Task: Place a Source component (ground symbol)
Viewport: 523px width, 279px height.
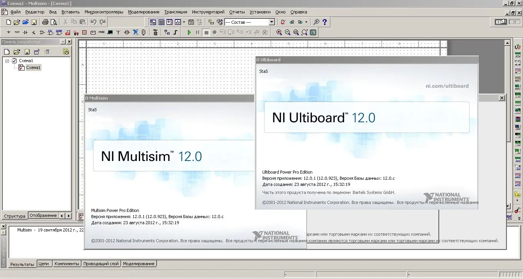Action: tap(8, 32)
